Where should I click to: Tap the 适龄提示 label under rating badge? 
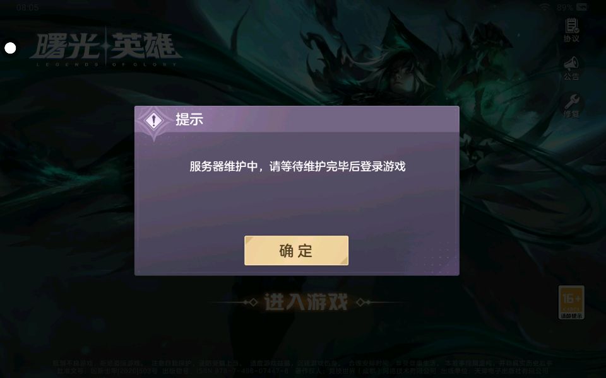click(571, 316)
